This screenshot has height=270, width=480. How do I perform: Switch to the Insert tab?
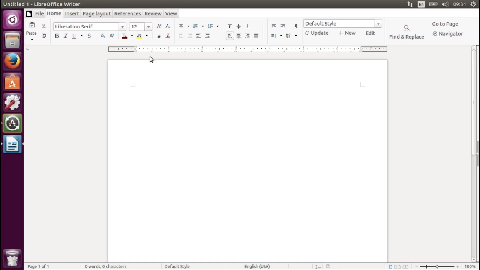pyautogui.click(x=72, y=13)
